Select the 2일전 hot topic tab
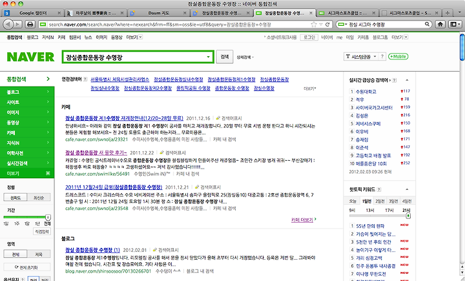The image size is (465, 281). pos(380,201)
